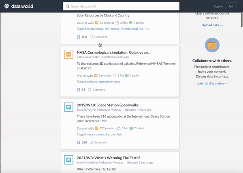Click the What's Warming The Earth dataset icon

coord(69,160)
